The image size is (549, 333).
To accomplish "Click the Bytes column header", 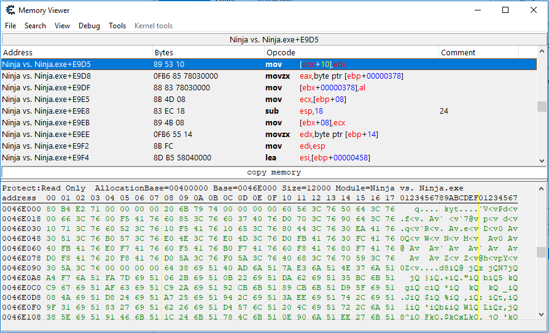I will (208, 52).
